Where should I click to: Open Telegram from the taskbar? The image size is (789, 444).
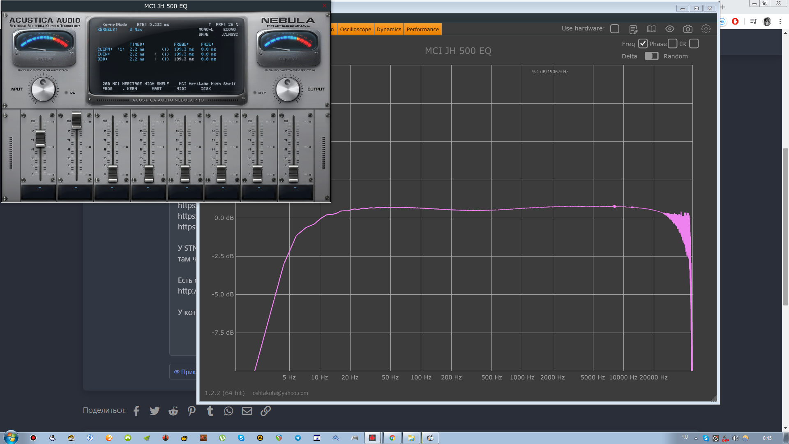[298, 438]
